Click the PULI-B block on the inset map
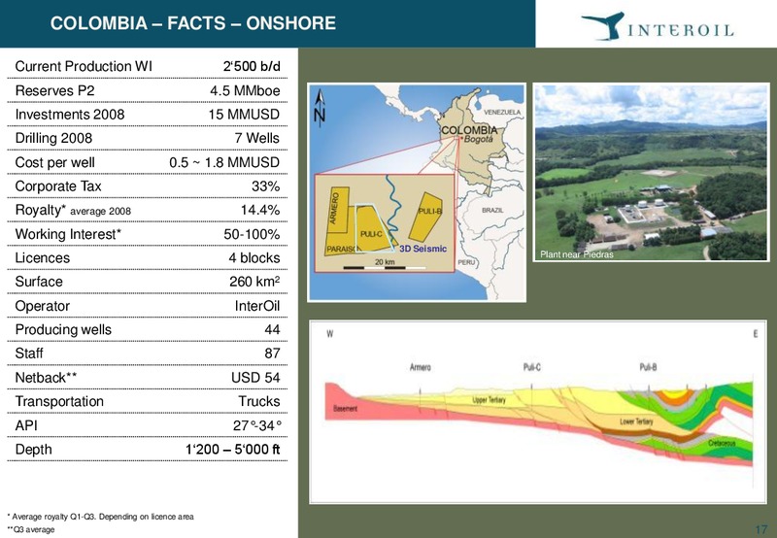777x538 pixels. pyautogui.click(x=426, y=216)
